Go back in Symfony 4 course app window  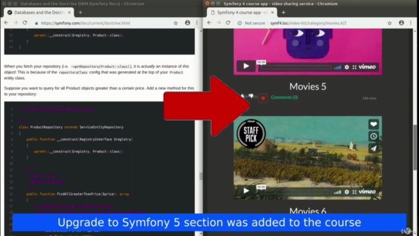pos(209,23)
